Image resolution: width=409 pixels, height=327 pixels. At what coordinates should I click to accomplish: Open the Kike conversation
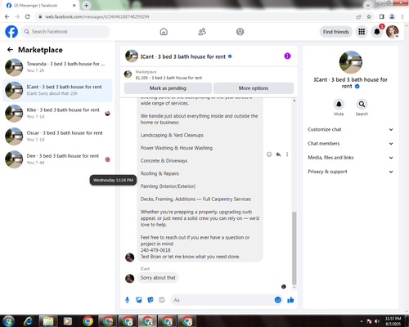coord(57,113)
